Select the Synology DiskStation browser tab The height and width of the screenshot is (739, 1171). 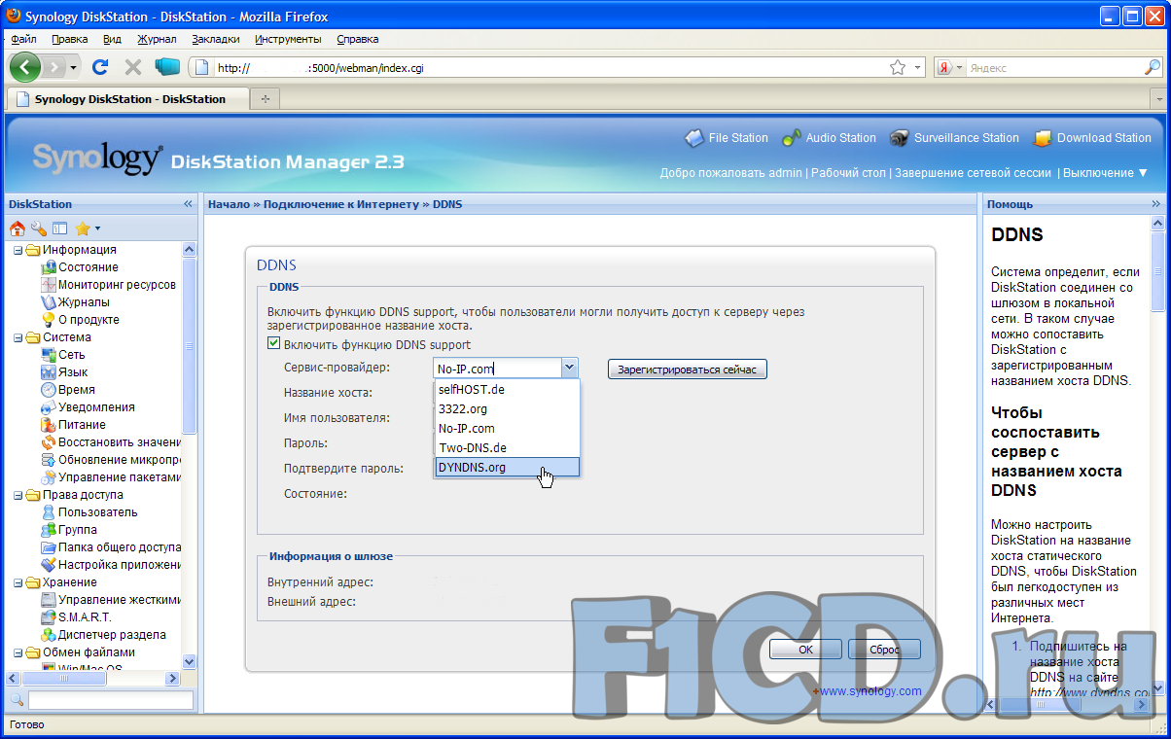pos(126,99)
